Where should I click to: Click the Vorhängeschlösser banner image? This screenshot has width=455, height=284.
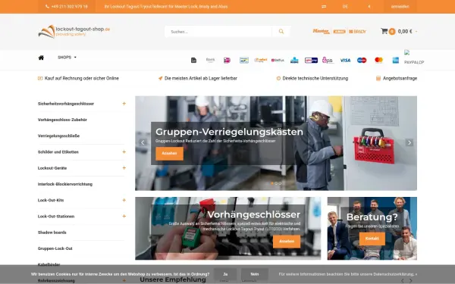(228, 229)
